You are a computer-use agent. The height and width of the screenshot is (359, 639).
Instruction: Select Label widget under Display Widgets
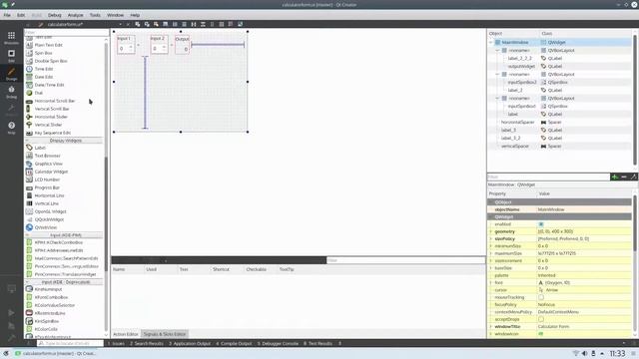point(40,148)
